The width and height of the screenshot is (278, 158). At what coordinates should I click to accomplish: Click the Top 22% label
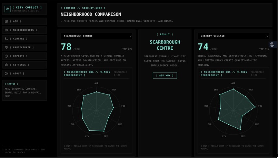tap(127, 49)
